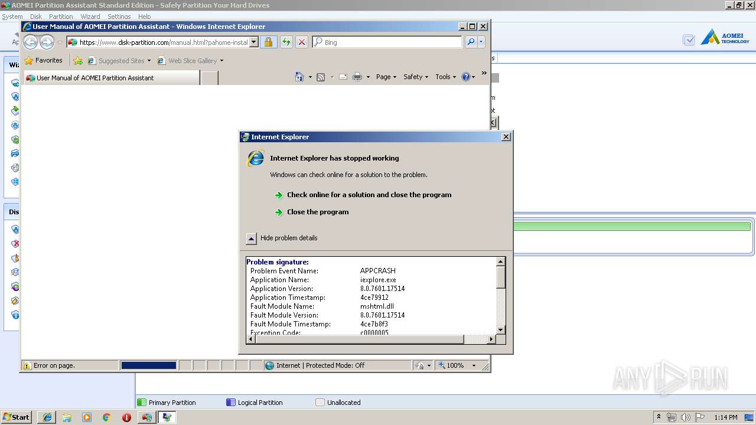Add page to Favorites bar icon

point(78,60)
